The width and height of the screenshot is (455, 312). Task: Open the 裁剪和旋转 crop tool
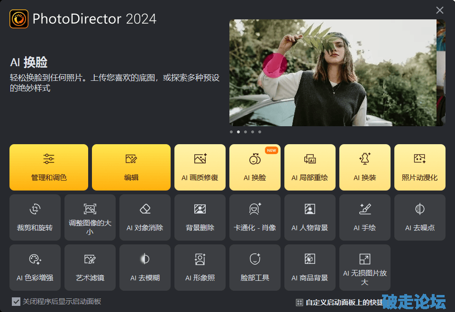(x=35, y=217)
